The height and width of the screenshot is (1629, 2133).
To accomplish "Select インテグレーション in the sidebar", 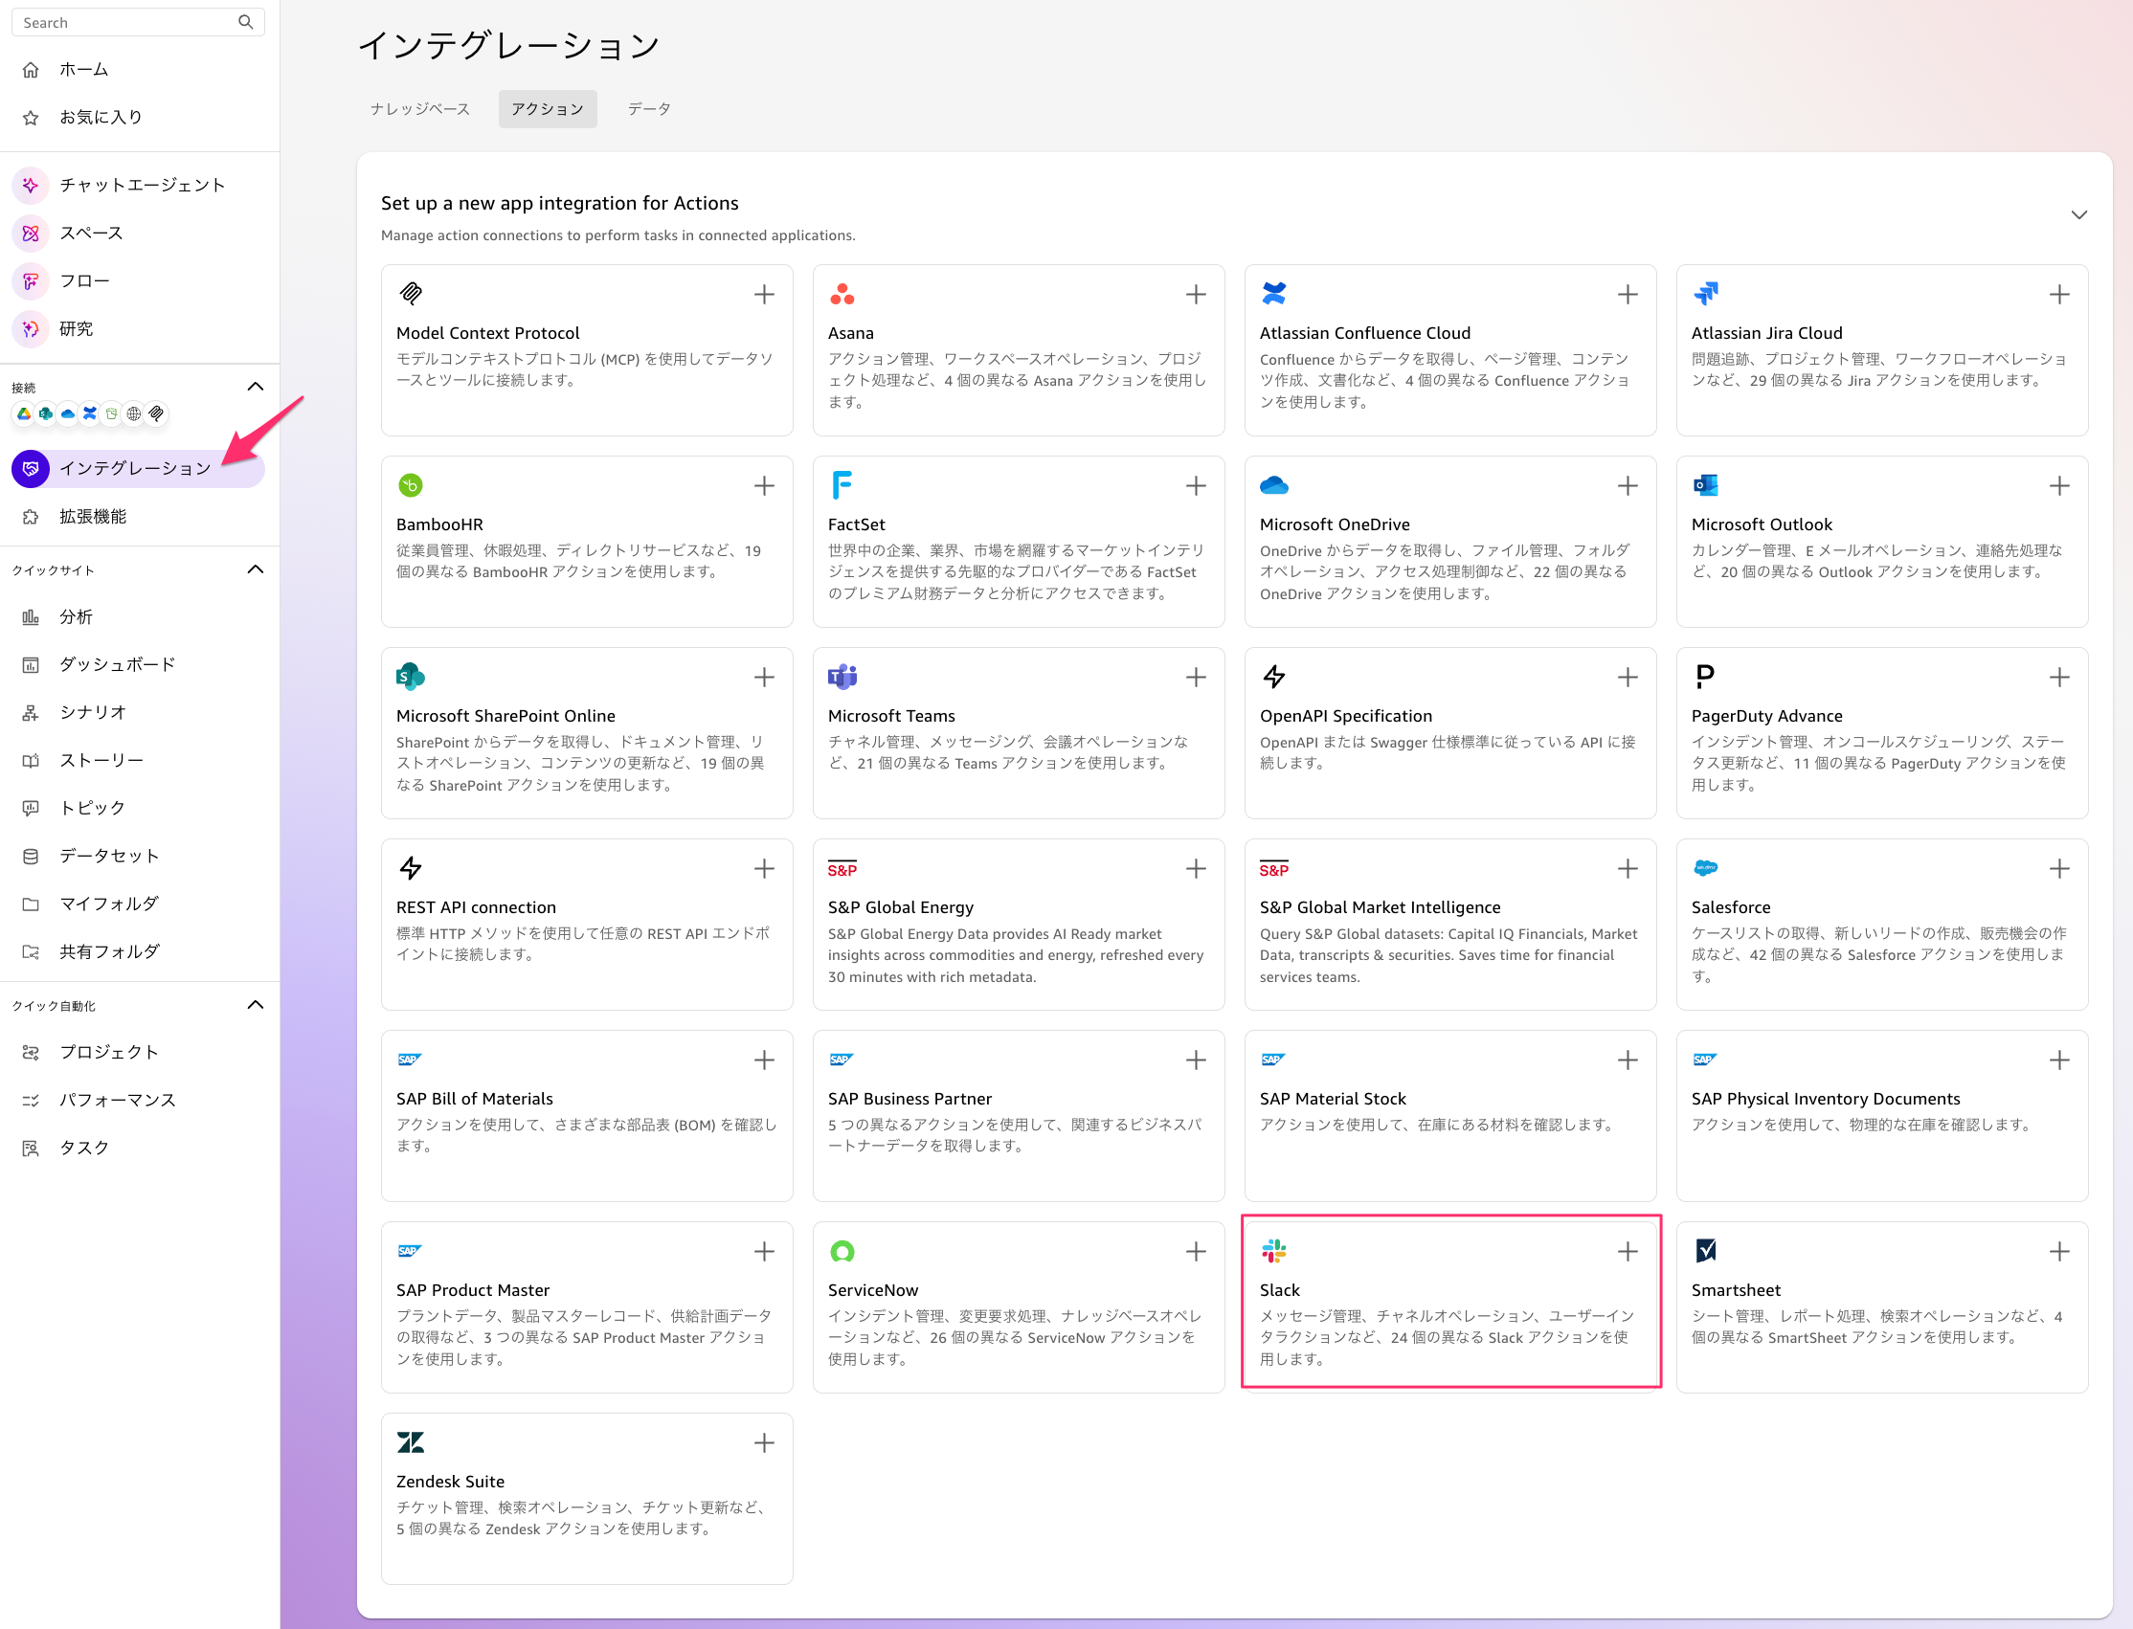I will (x=135, y=468).
